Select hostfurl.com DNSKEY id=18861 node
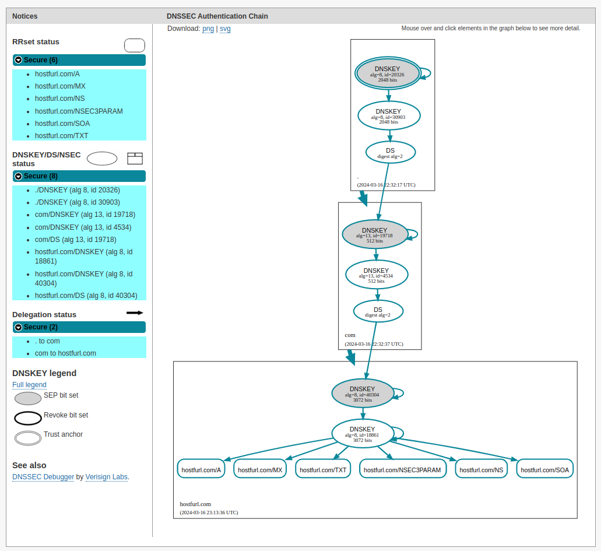Viewport: 601px width, 551px height. (362, 434)
